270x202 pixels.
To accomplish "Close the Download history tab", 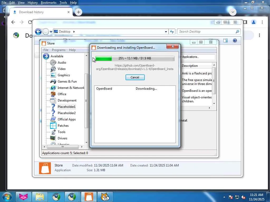I will coord(69,12).
